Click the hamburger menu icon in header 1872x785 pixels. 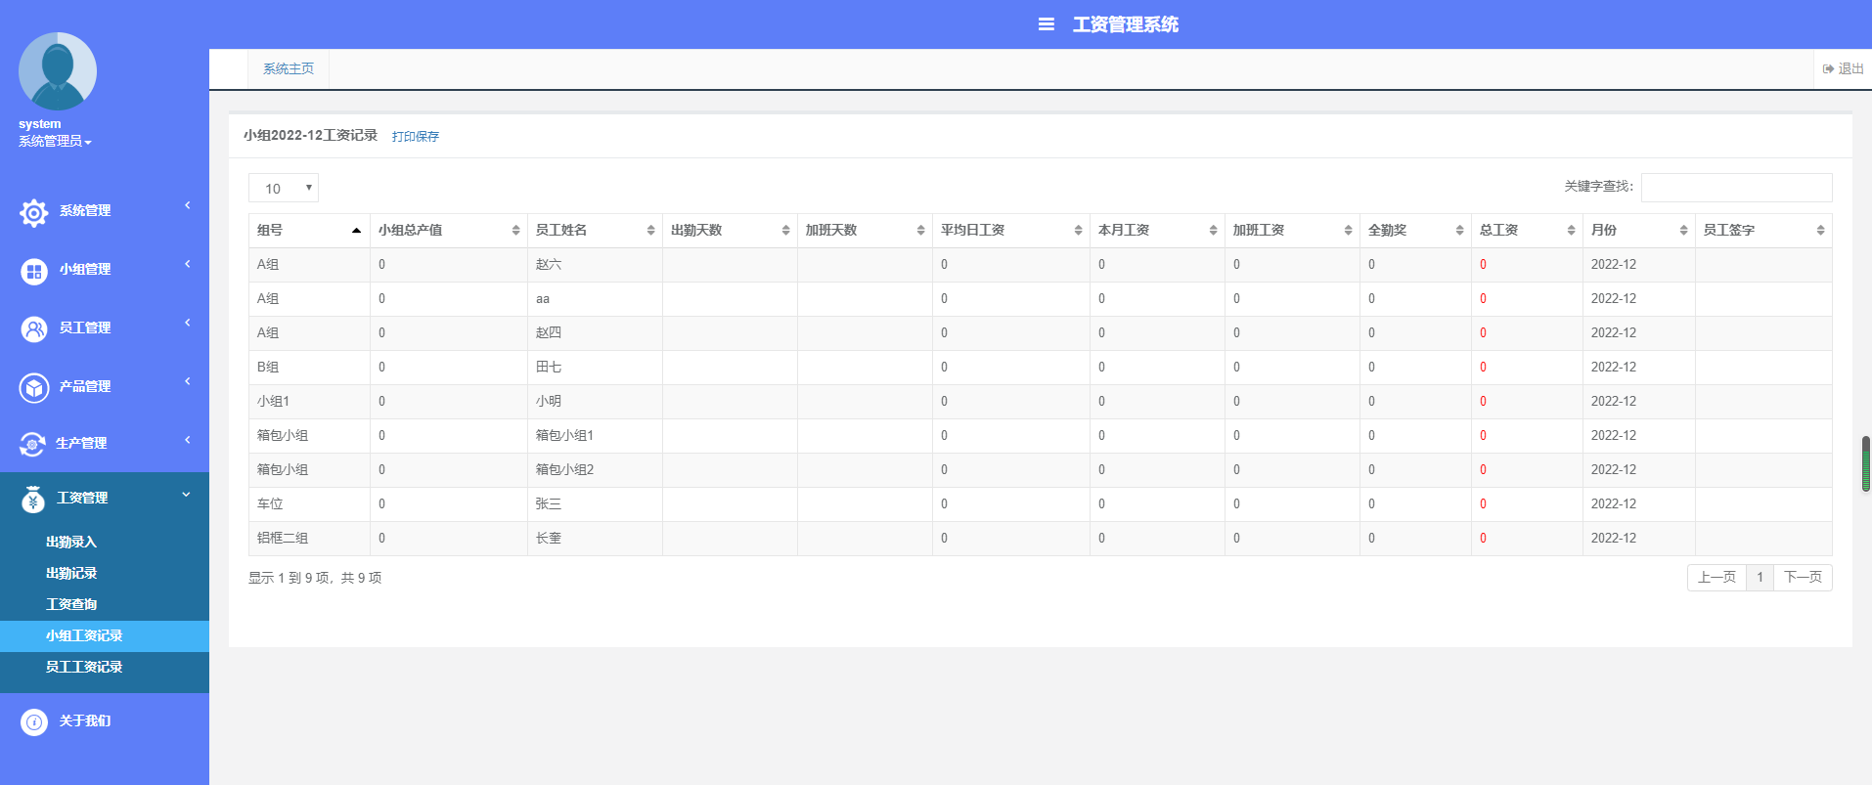pyautogui.click(x=1046, y=24)
